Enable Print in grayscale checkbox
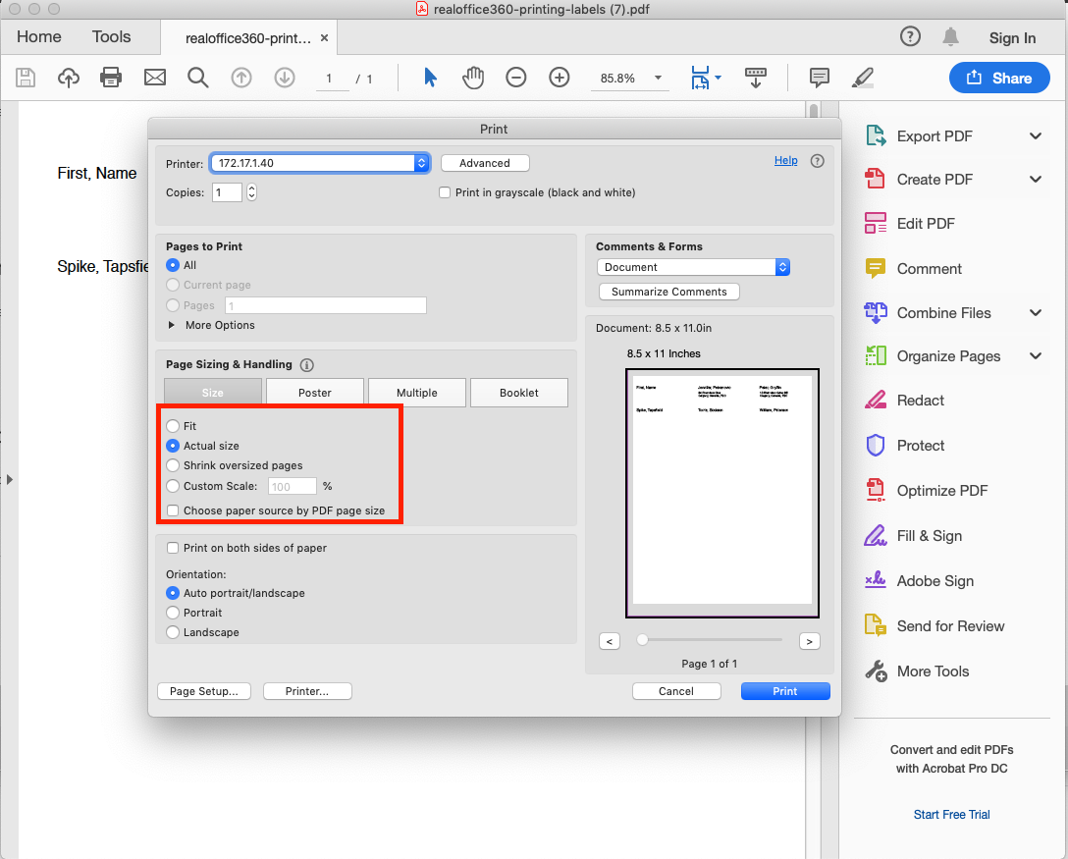 (445, 192)
